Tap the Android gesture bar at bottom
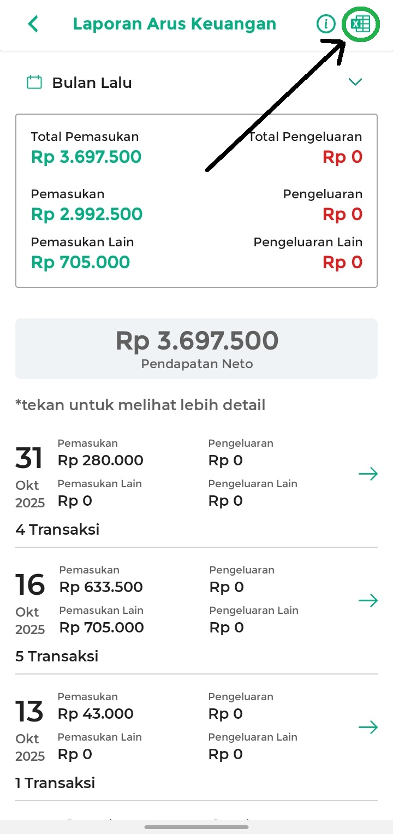The width and height of the screenshot is (393, 834). [x=196, y=827]
